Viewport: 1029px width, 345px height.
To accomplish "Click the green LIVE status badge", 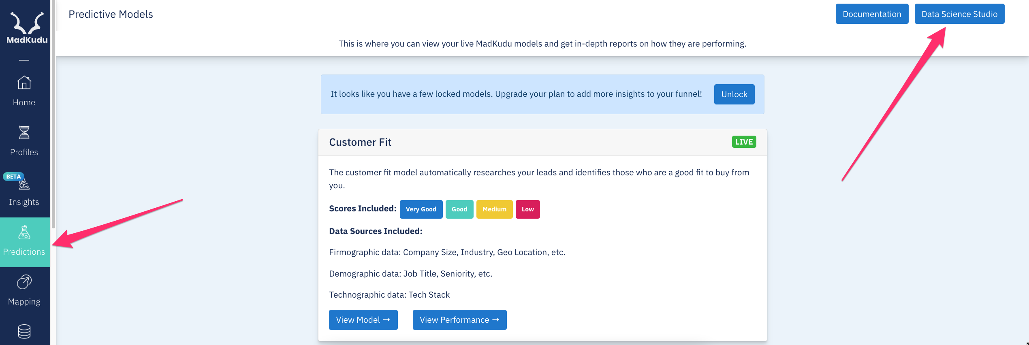I will [744, 142].
